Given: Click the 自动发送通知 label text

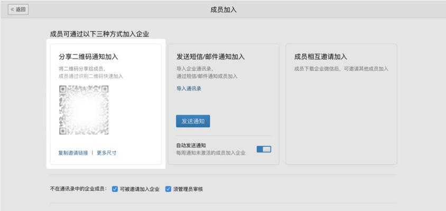Looking at the screenshot, I should point(191,146).
